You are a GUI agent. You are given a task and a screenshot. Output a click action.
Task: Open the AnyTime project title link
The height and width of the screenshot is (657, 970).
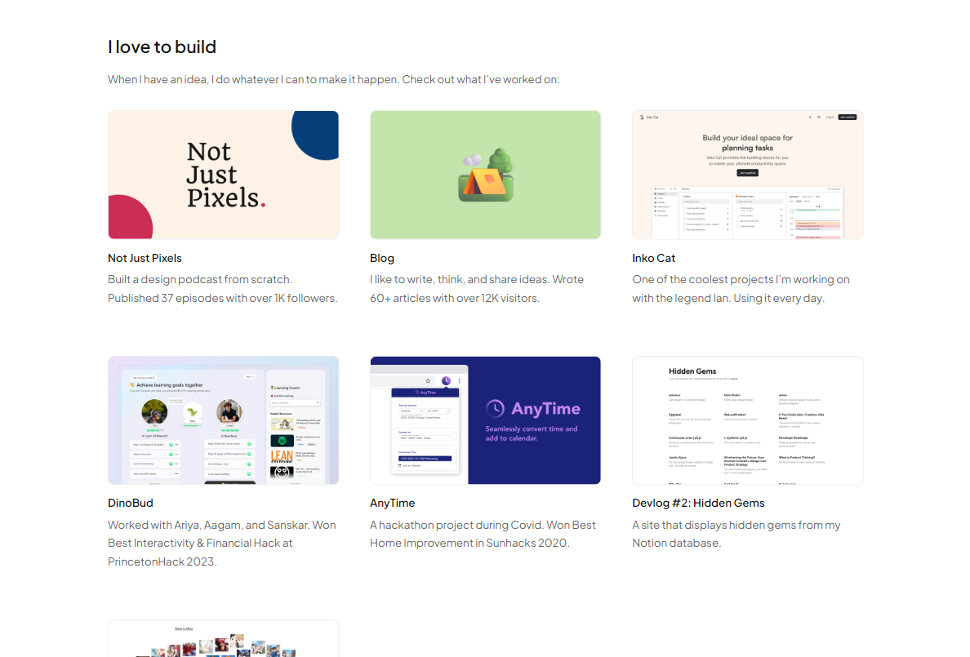[392, 503]
